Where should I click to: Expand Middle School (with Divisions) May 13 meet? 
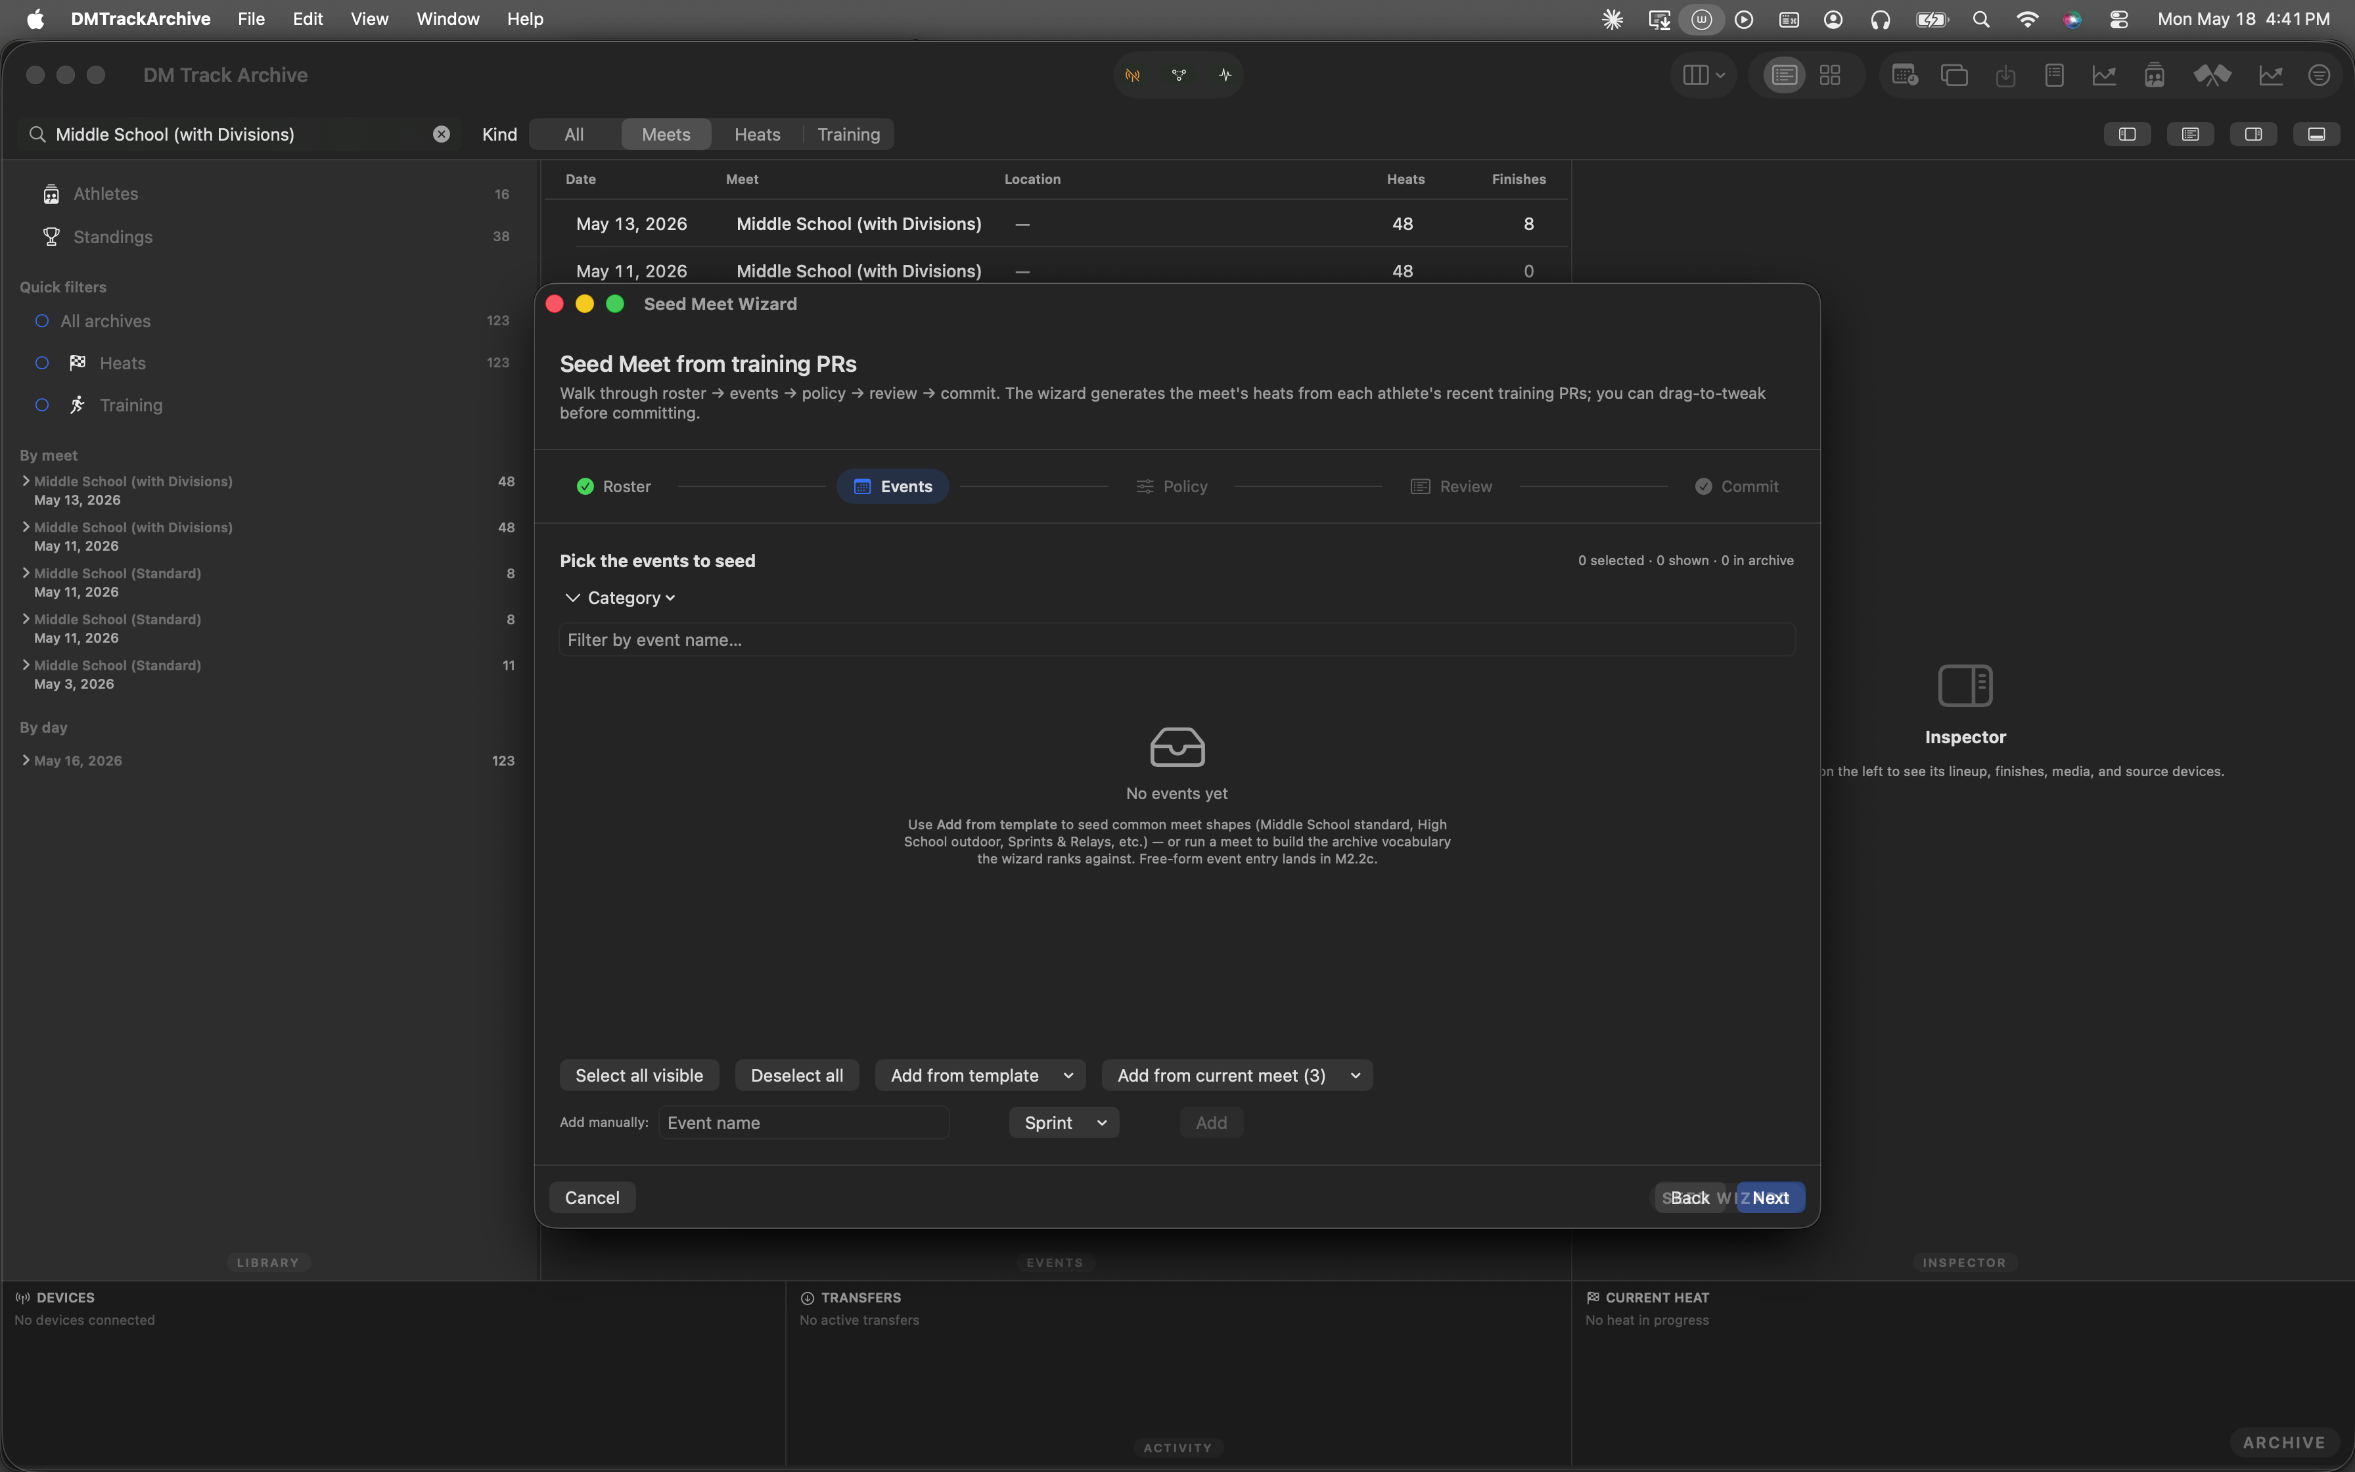[26, 481]
